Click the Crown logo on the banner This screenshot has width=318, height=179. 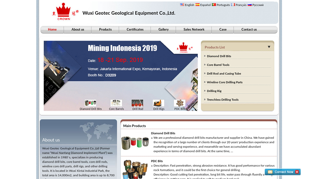coord(184,48)
